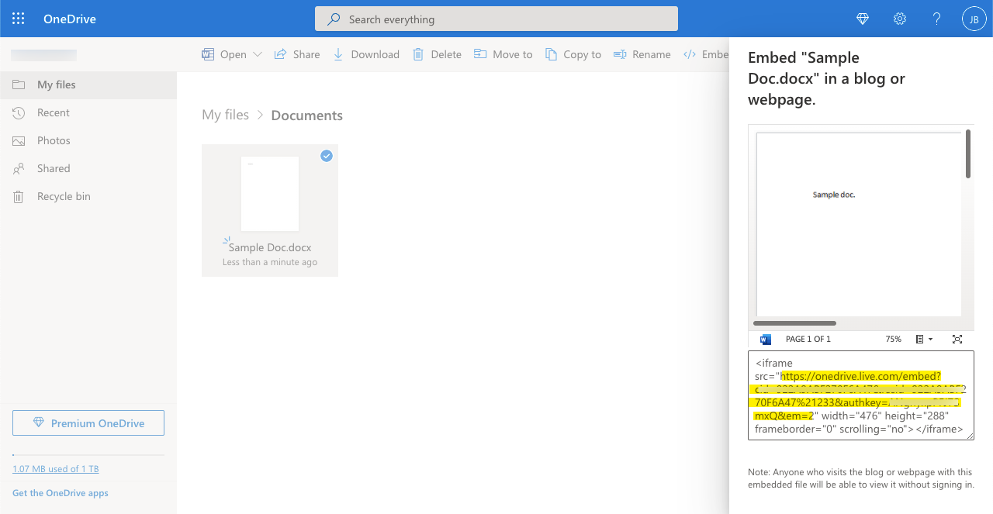
Task: Click the Sample Doc.docx file name
Action: 270,247
